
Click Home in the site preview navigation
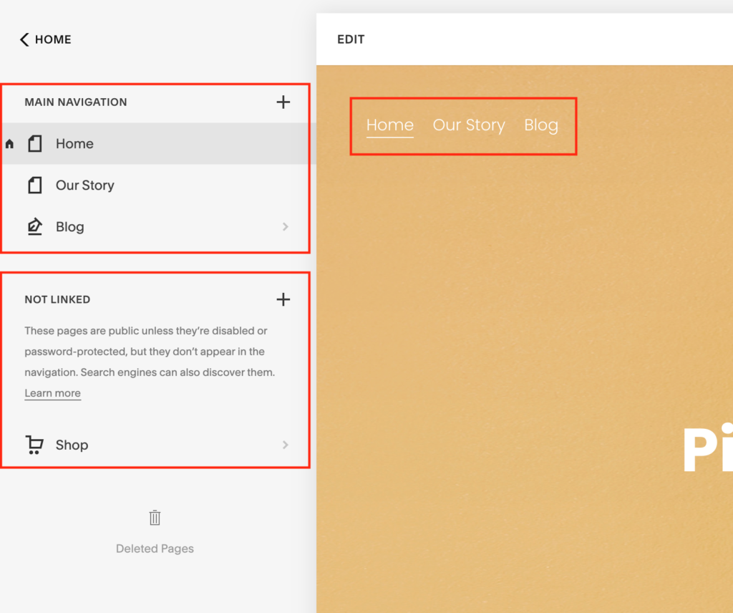[x=390, y=125]
